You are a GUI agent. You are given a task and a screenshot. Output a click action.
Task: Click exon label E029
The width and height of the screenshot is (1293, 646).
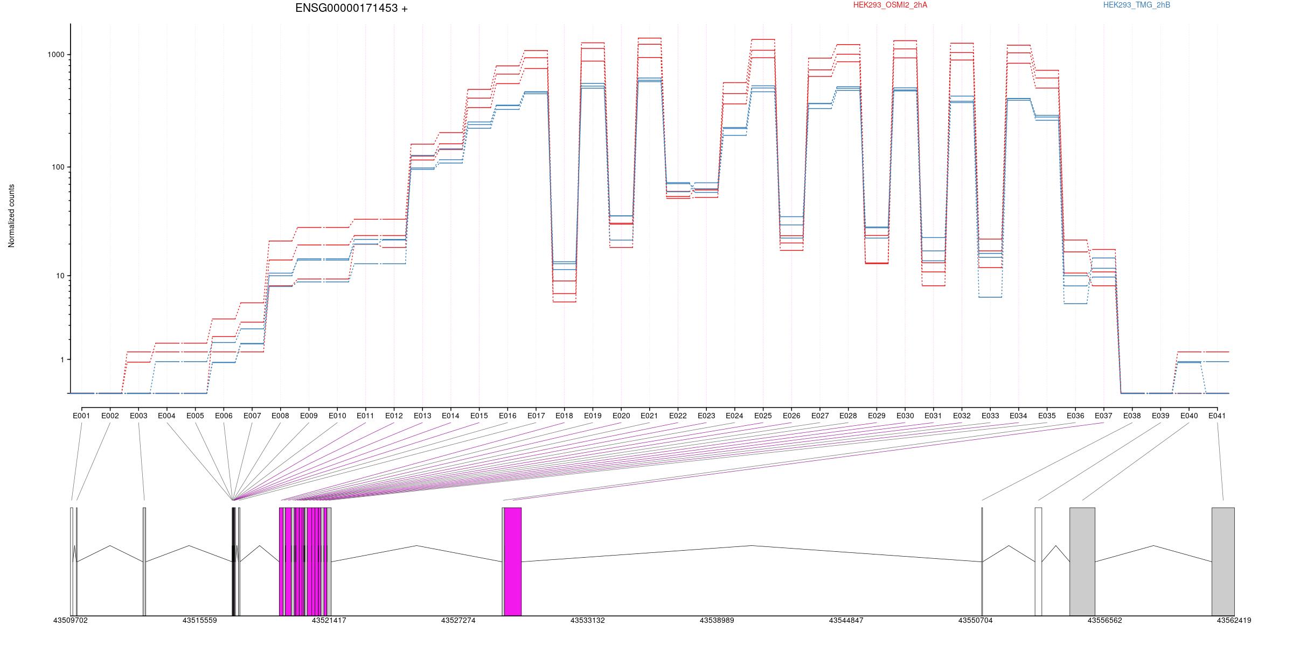pos(877,416)
